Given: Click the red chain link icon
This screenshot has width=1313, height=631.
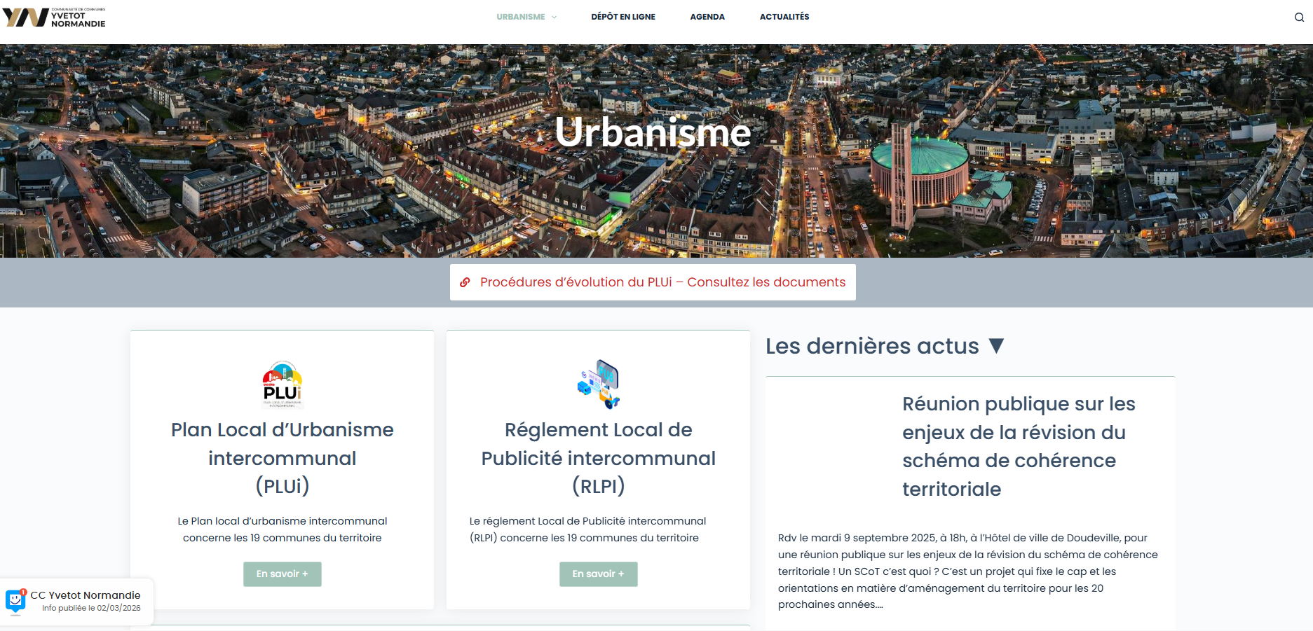Looking at the screenshot, I should pyautogui.click(x=465, y=282).
